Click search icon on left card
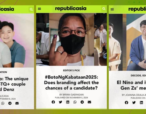The width and height of the screenshot is (146, 114). pos(31,9)
